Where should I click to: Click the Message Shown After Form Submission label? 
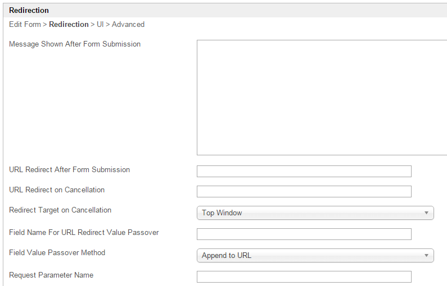tap(75, 44)
